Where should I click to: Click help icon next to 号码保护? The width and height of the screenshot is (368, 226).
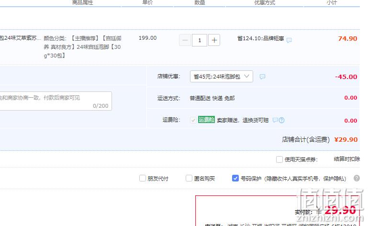tap(357, 178)
